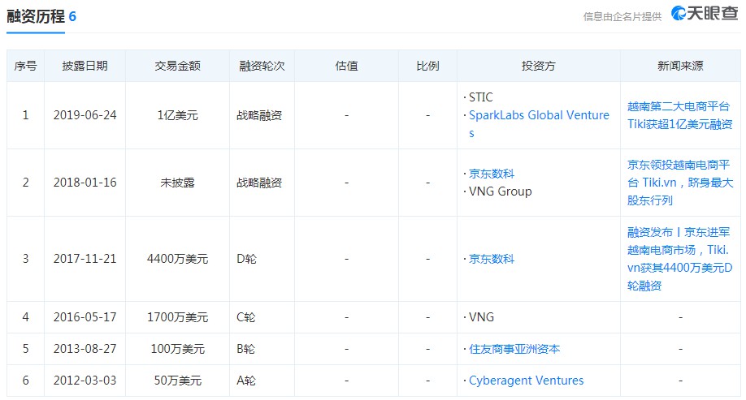Select the date 2013-08-27
Viewport: 746px width, 400px height.
point(85,349)
